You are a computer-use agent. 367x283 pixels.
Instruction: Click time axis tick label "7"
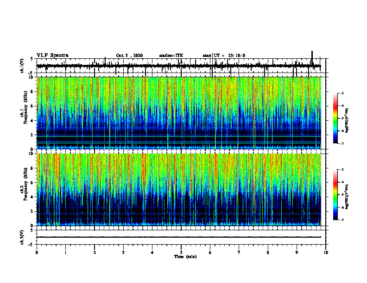click(239, 252)
